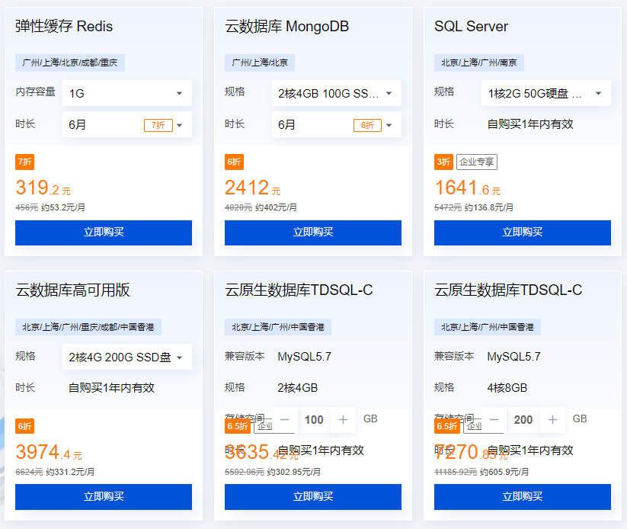Image resolution: width=627 pixels, height=529 pixels.
Task: Click the SQL Server price 1641.6元
Action: click(x=468, y=188)
